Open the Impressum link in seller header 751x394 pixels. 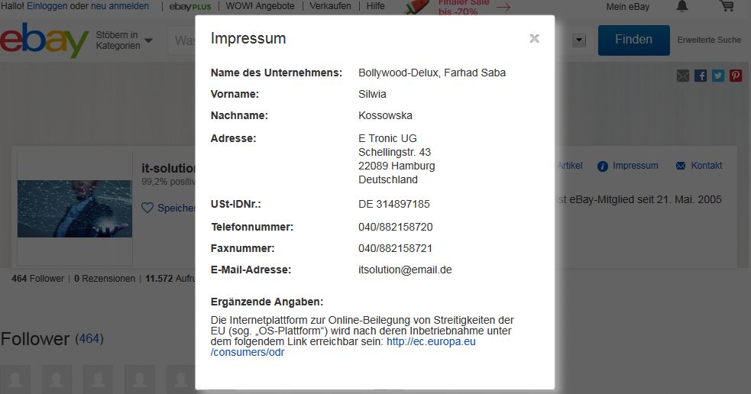635,166
